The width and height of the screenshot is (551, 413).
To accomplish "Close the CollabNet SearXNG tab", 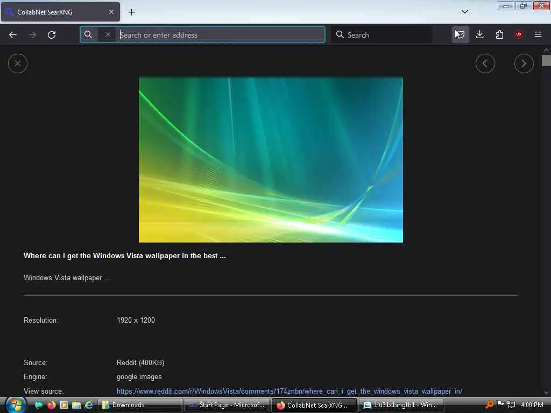I will pyautogui.click(x=111, y=12).
